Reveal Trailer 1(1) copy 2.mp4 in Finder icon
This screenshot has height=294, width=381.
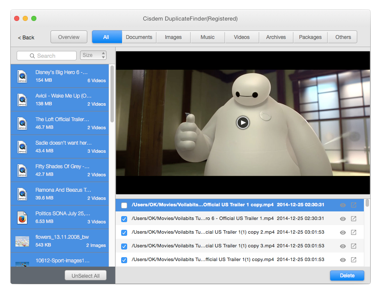click(x=354, y=232)
